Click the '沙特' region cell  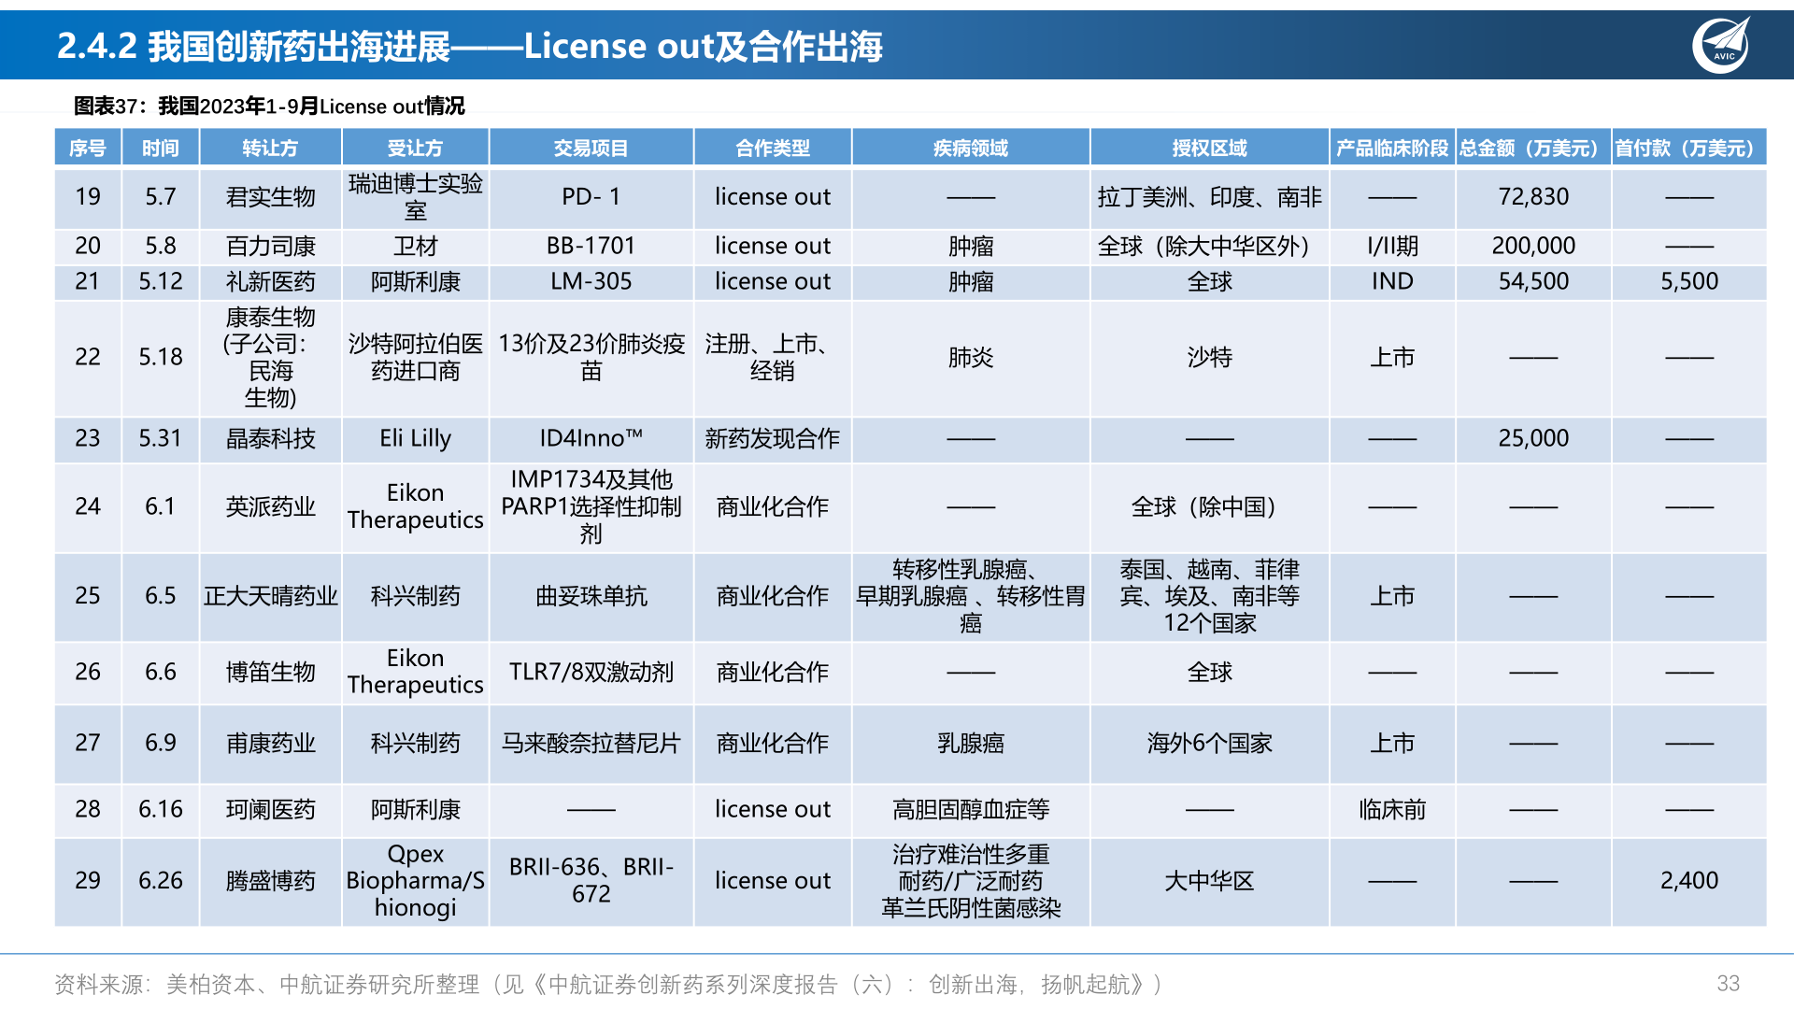[x=1210, y=357]
